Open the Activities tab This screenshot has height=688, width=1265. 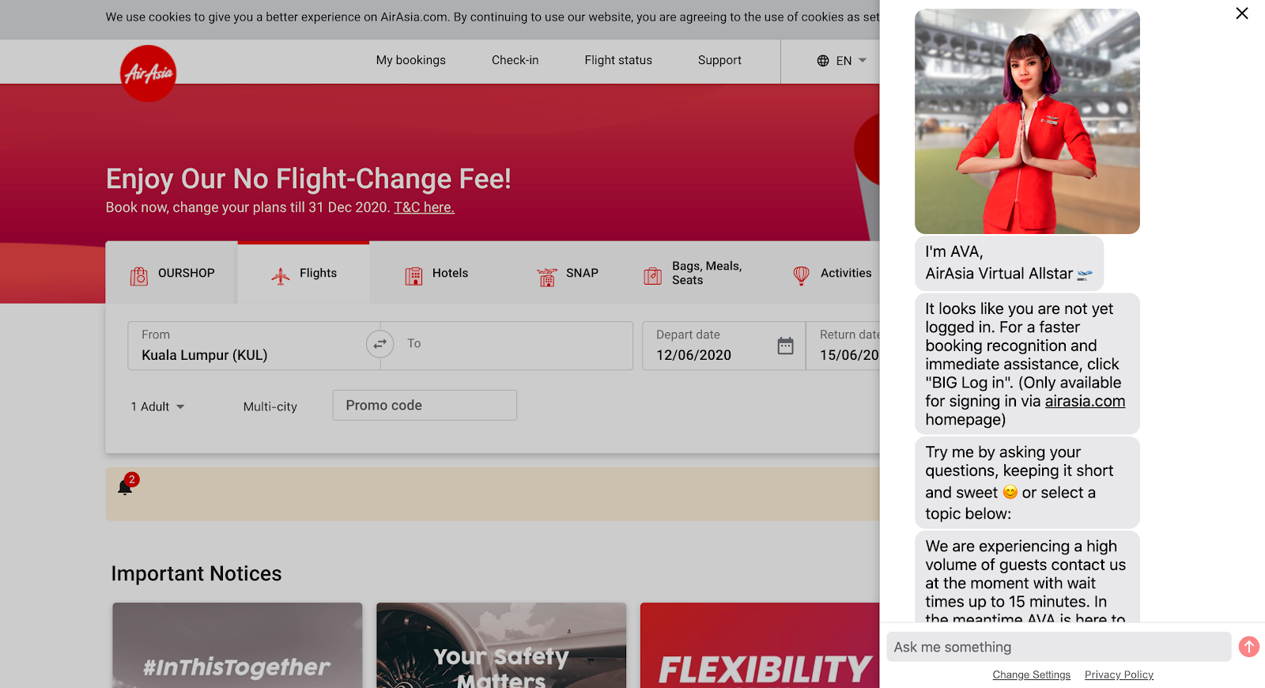coord(832,273)
